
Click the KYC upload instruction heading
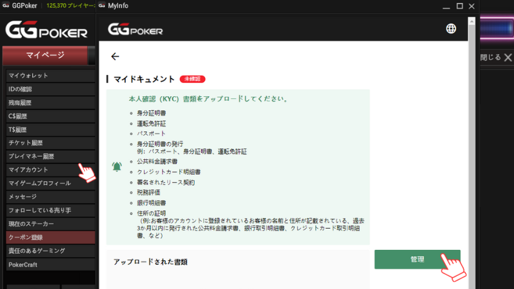(208, 99)
